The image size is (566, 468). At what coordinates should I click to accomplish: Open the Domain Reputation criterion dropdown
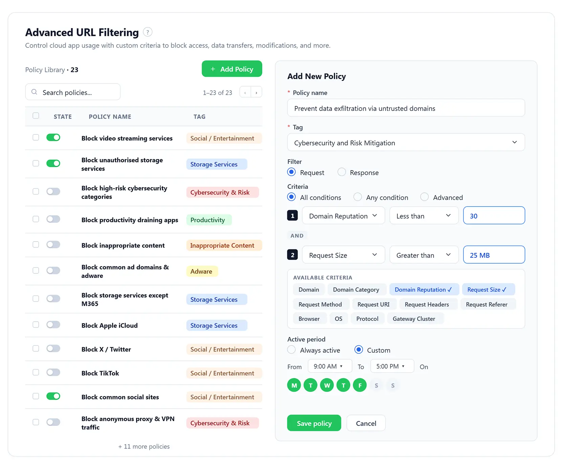tap(343, 216)
